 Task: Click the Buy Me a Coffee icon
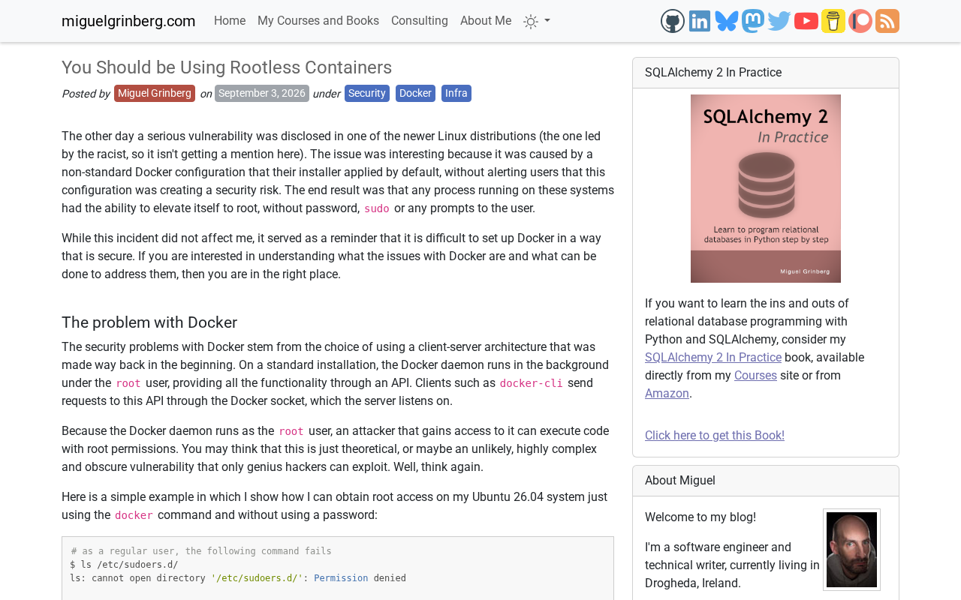pyautogui.click(x=833, y=21)
